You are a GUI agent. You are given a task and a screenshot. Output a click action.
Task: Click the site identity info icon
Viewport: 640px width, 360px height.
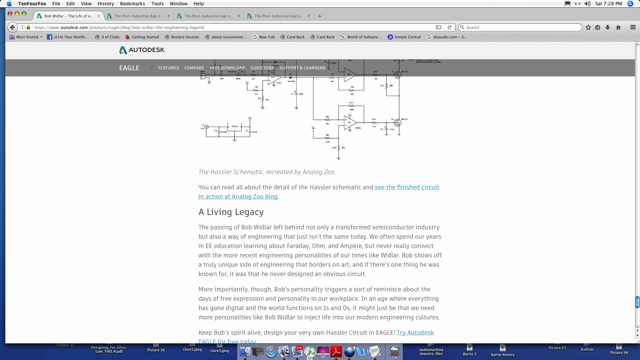pyautogui.click(x=22, y=27)
